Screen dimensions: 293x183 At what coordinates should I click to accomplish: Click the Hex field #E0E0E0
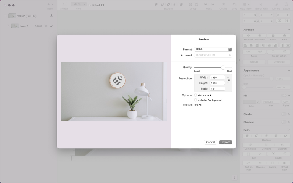pos(271,101)
